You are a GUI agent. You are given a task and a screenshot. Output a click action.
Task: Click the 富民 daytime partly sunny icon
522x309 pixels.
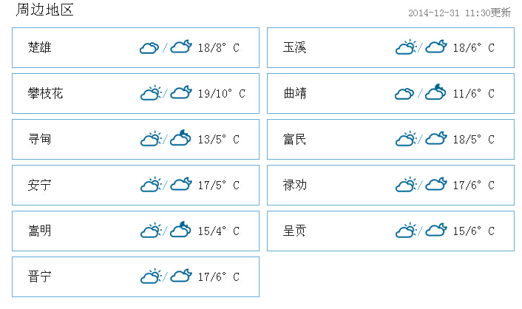[406, 139]
